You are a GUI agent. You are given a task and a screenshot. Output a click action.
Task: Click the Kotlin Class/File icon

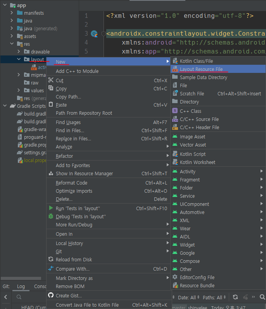coord(175,61)
